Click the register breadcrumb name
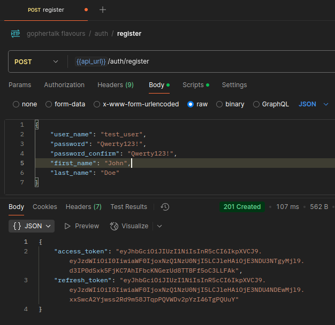Image resolution: width=335 pixels, height=325 pixels. pyautogui.click(x=130, y=34)
